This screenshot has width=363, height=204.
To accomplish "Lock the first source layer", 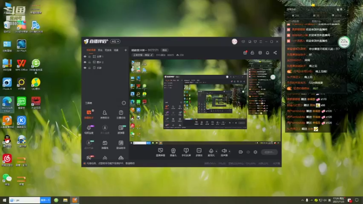I will 89,56.
